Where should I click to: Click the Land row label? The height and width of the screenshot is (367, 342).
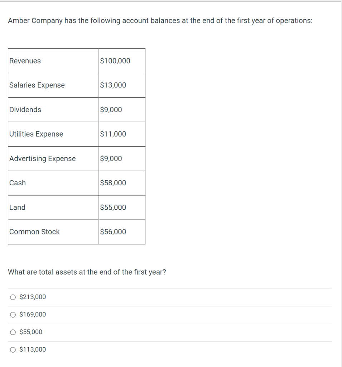point(17,208)
